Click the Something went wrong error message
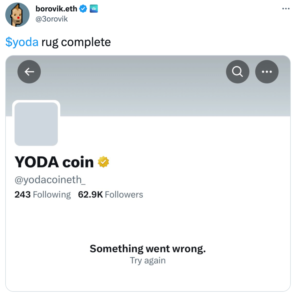Image resolution: width=294 pixels, height=296 pixels. pyautogui.click(x=147, y=248)
